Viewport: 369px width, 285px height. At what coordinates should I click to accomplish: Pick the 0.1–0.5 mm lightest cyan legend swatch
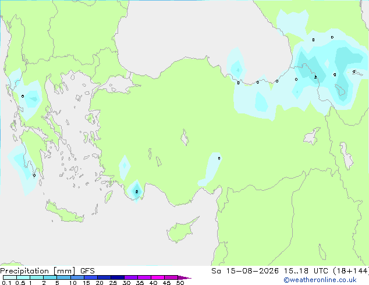pos(10,277)
